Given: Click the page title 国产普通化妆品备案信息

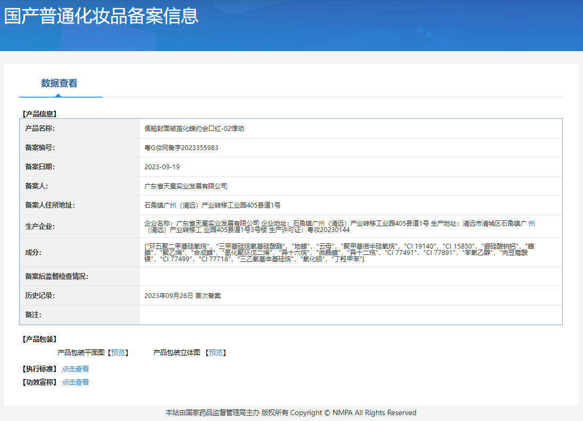Looking at the screenshot, I should [x=101, y=16].
